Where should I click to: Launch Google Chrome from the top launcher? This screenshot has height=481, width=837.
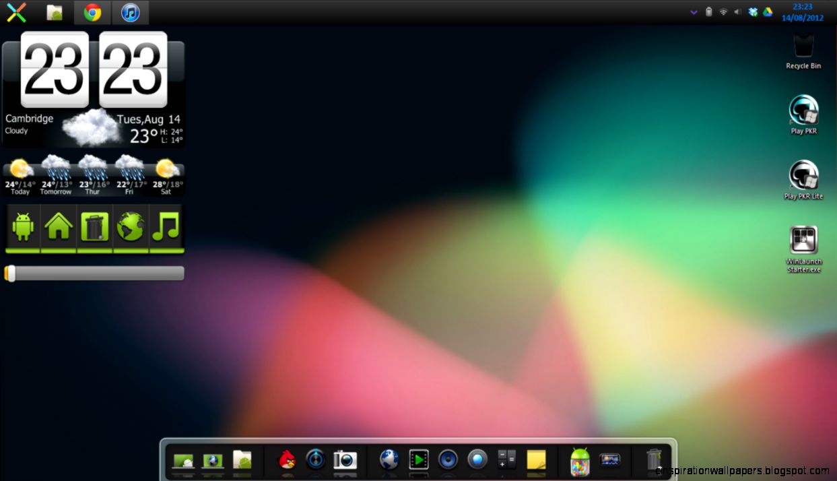(92, 12)
